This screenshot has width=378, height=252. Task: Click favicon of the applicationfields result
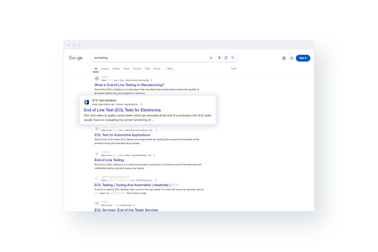(x=97, y=154)
